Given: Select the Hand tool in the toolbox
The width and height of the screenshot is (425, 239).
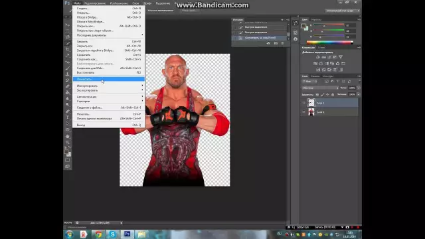Looking at the screenshot, I should [x=68, y=136].
